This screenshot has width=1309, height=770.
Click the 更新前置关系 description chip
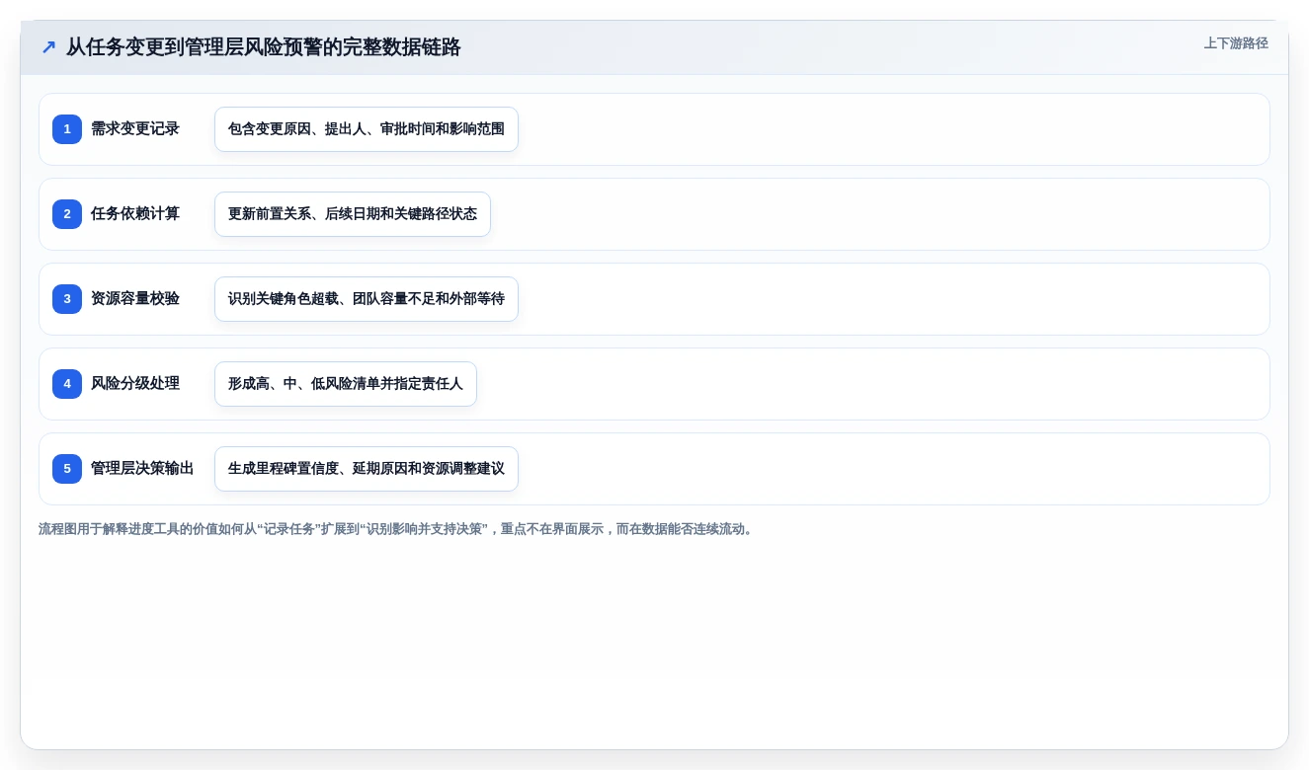[x=353, y=214]
